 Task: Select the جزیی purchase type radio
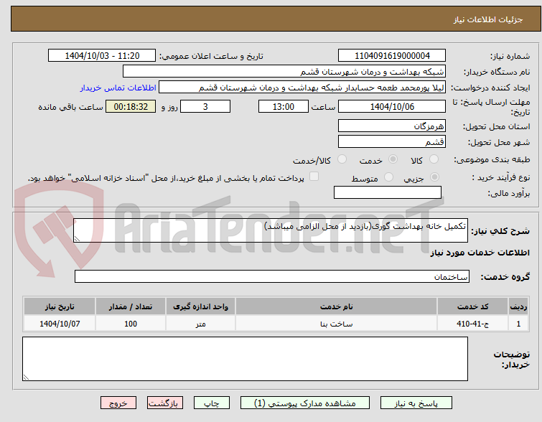[434, 177]
